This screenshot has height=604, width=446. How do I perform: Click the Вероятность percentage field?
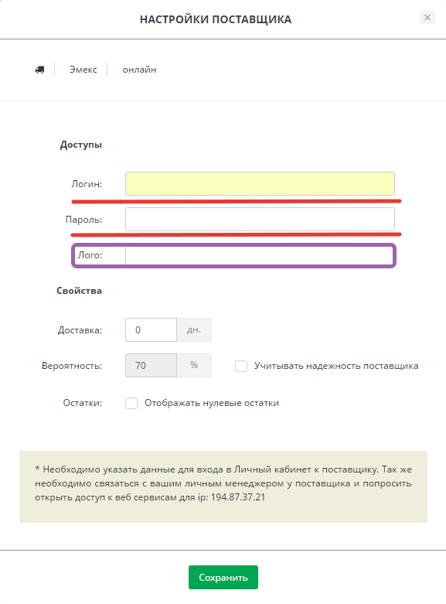151,365
